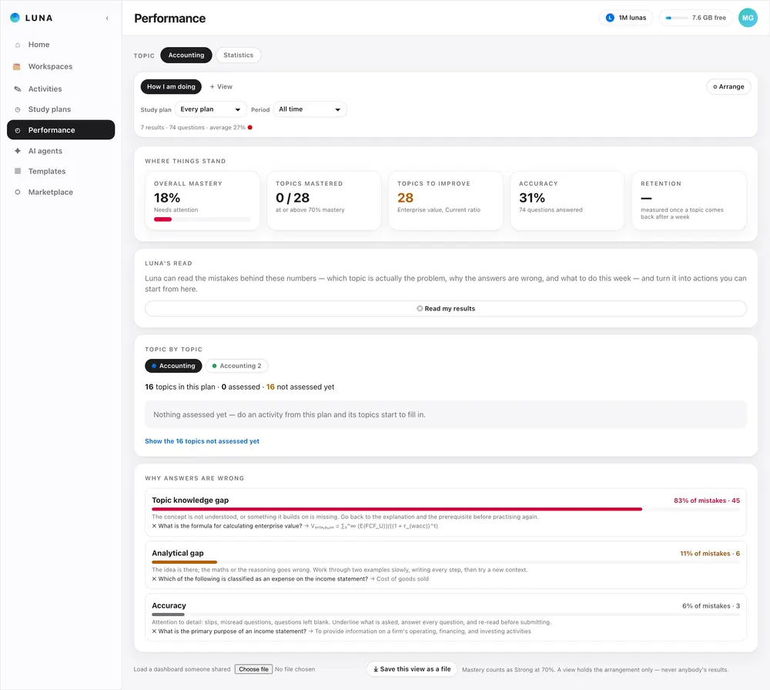
Task: Show the 16 topics not assessed yet
Action: pos(202,441)
